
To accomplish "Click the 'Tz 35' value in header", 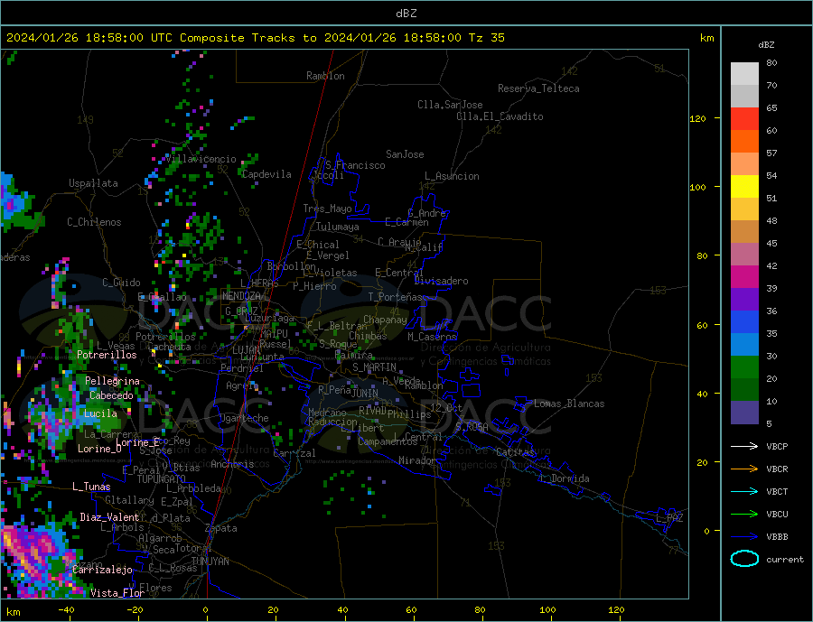I will coord(486,38).
